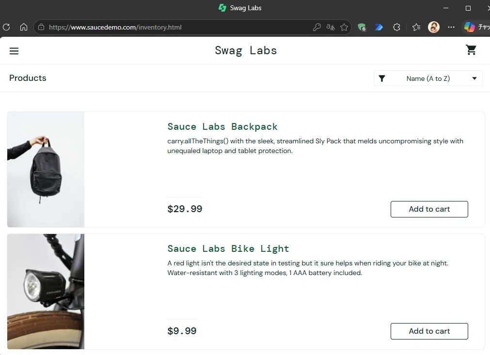Open the Sauce Labs Bike Light title link
490x355 pixels.
point(228,248)
